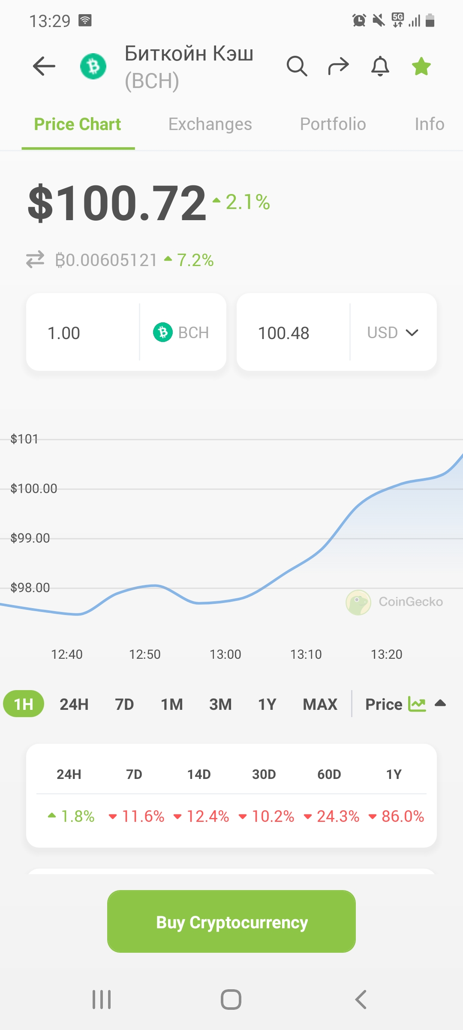Switch chart range to 24H
The width and height of the screenshot is (463, 1030).
point(74,704)
